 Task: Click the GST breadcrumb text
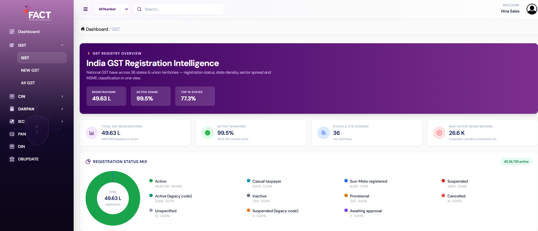tap(116, 29)
